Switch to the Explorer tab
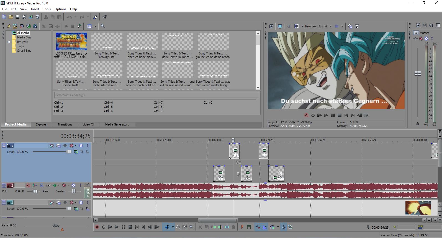The image size is (442, 238). pyautogui.click(x=41, y=124)
